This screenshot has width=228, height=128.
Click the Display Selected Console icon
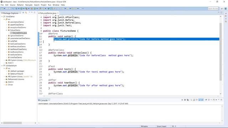[x=209, y=100]
